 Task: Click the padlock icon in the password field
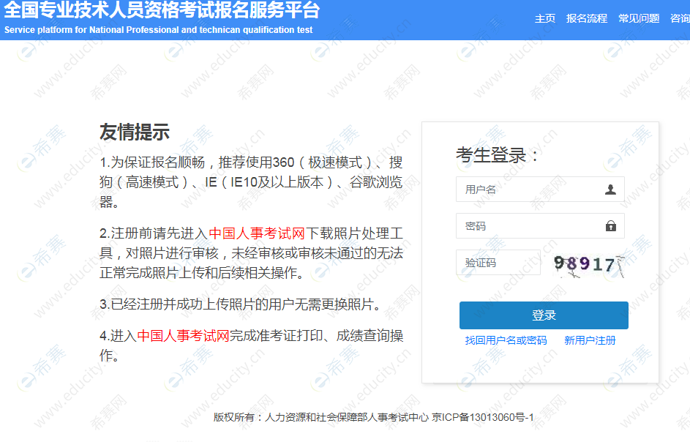tap(610, 226)
